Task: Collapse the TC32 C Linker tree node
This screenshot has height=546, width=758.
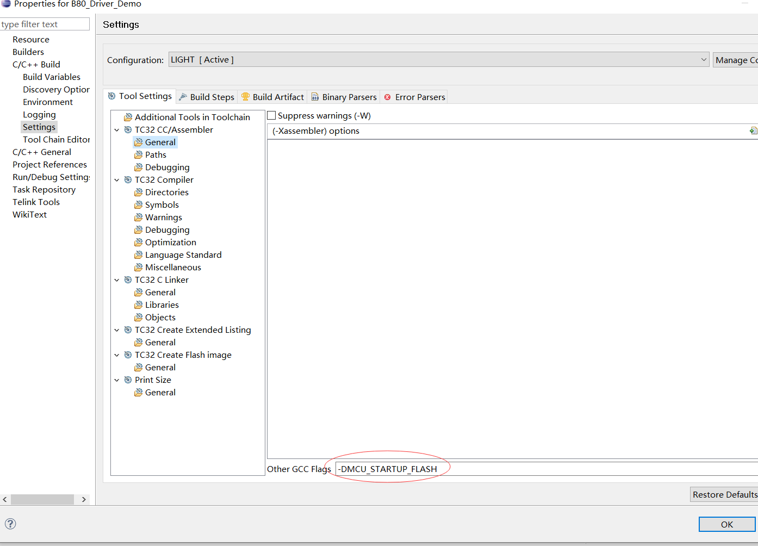Action: (x=116, y=280)
